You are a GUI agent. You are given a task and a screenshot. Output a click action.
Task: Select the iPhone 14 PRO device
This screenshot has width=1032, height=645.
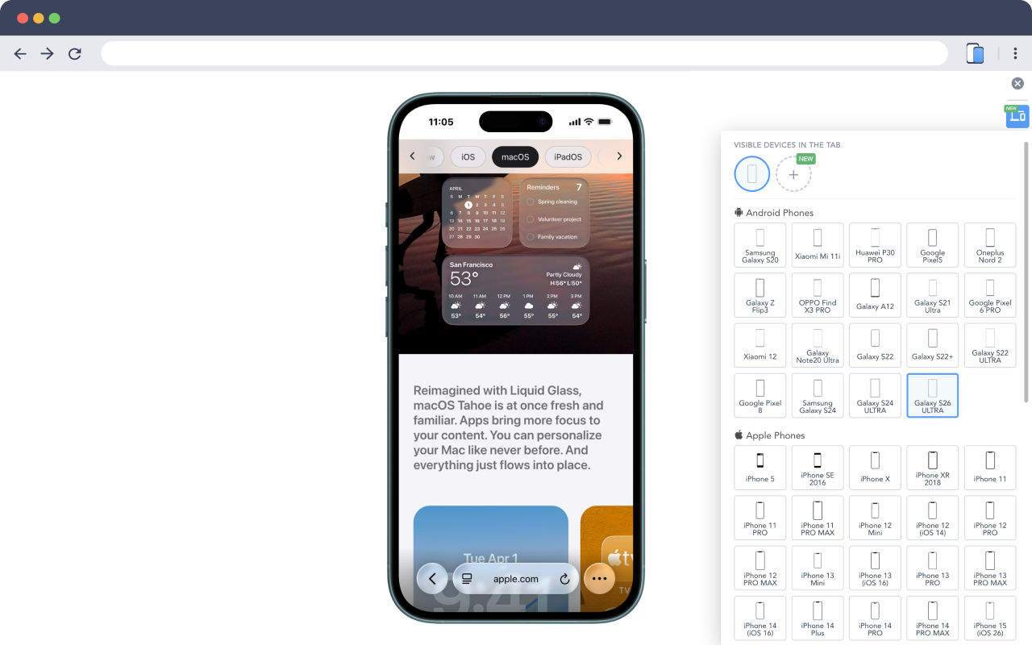click(875, 618)
